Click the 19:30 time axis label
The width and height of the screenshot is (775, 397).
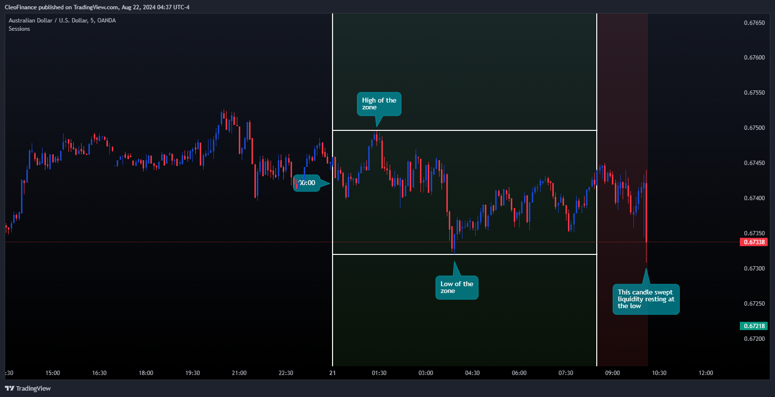coord(192,373)
